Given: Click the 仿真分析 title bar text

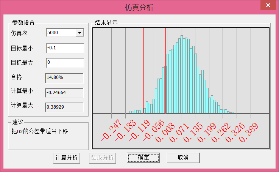Looking at the screenshot, I should click(139, 8).
